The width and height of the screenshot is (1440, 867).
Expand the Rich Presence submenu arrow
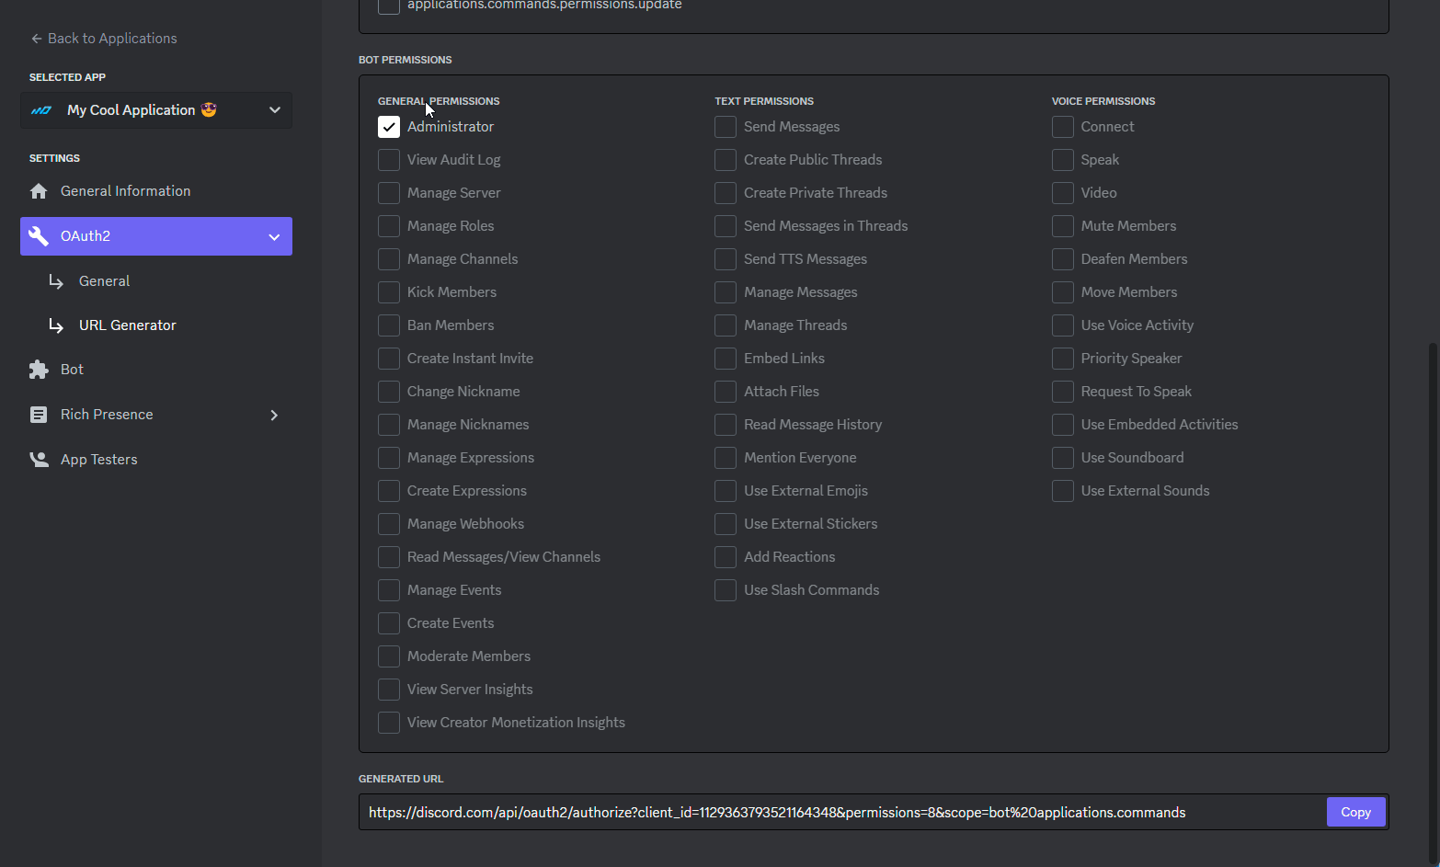(274, 416)
